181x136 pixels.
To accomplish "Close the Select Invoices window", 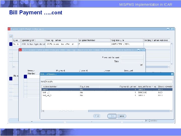I will coord(144,50).
